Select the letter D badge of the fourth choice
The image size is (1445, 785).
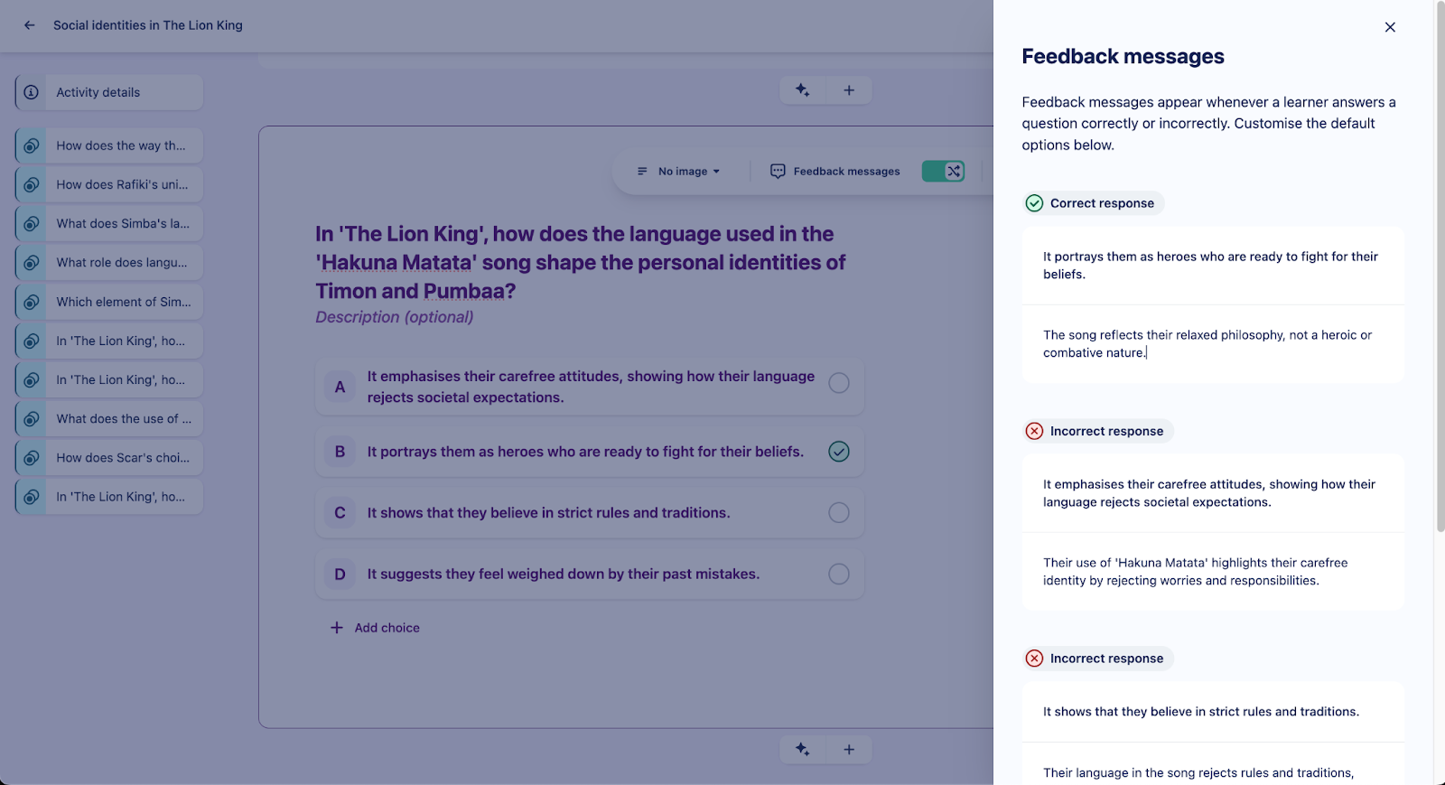[340, 574]
